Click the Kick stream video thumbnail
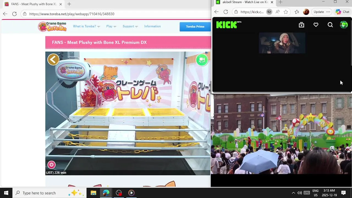 [282, 43]
